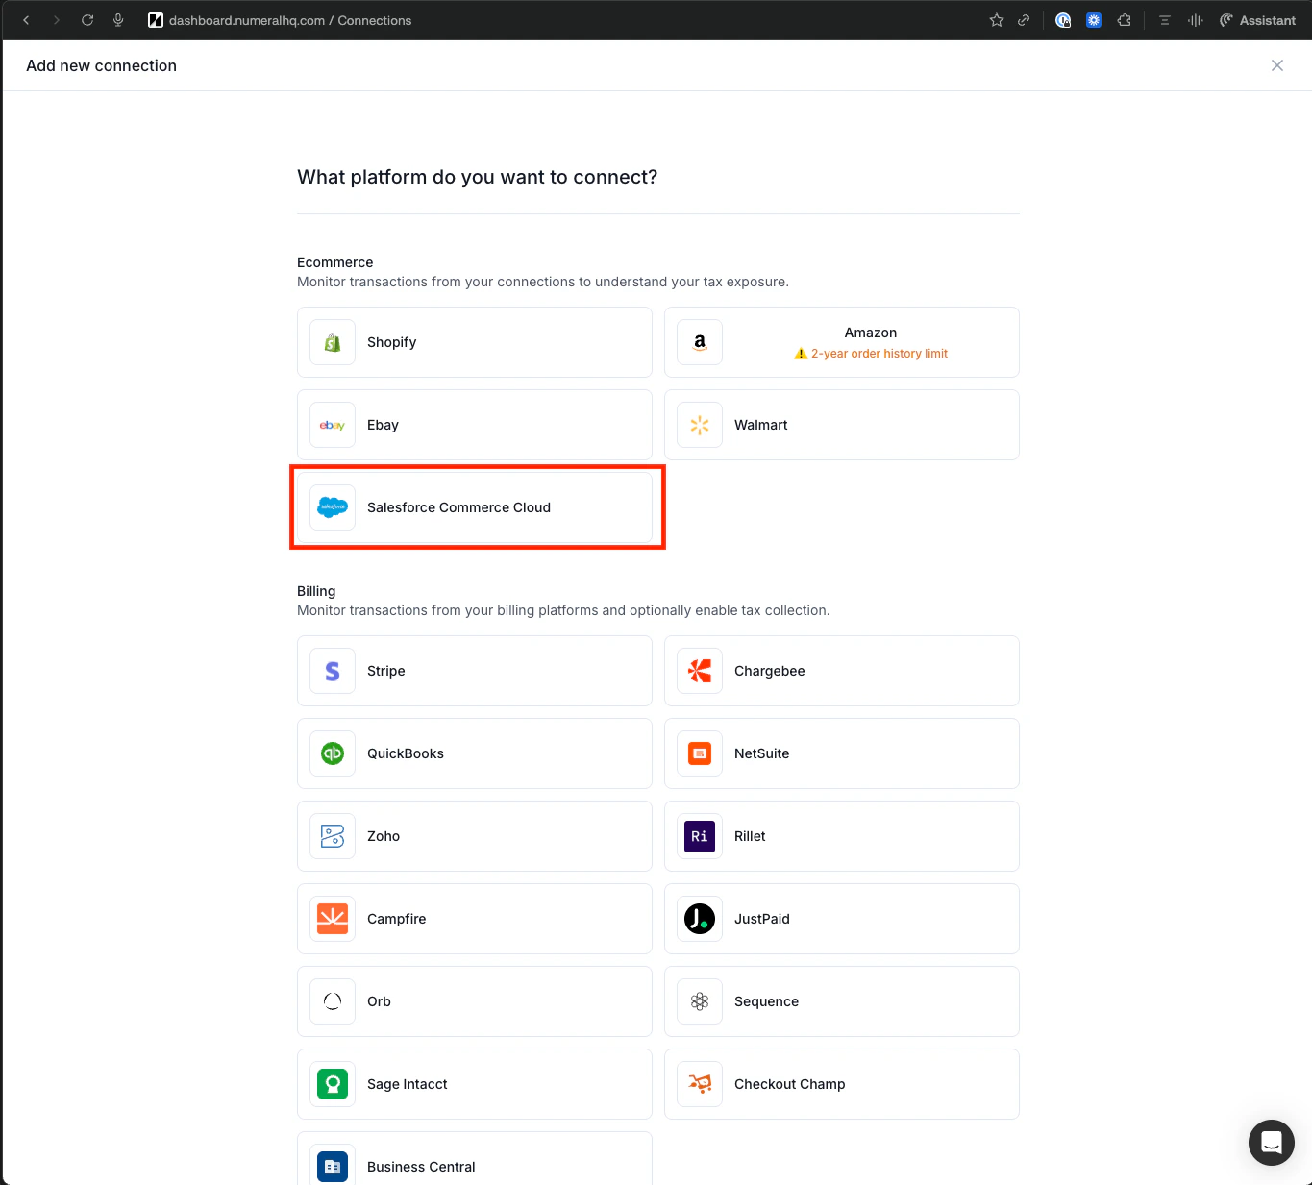Pick the Sequence billing label
The image size is (1312, 1185).
click(x=767, y=1001)
